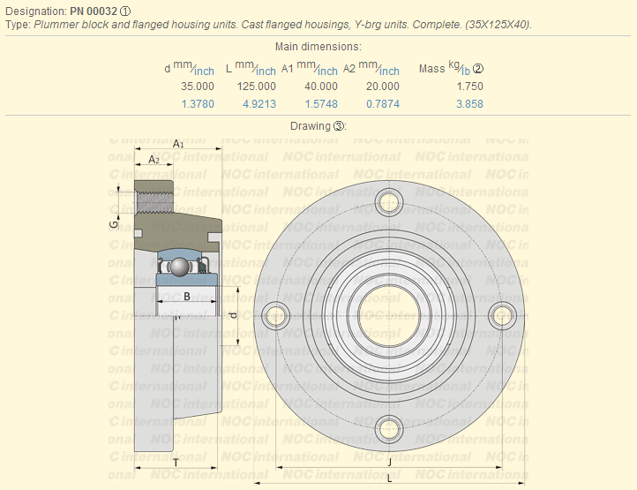Click the center bore of the flange
The image size is (637, 490).
(389, 315)
